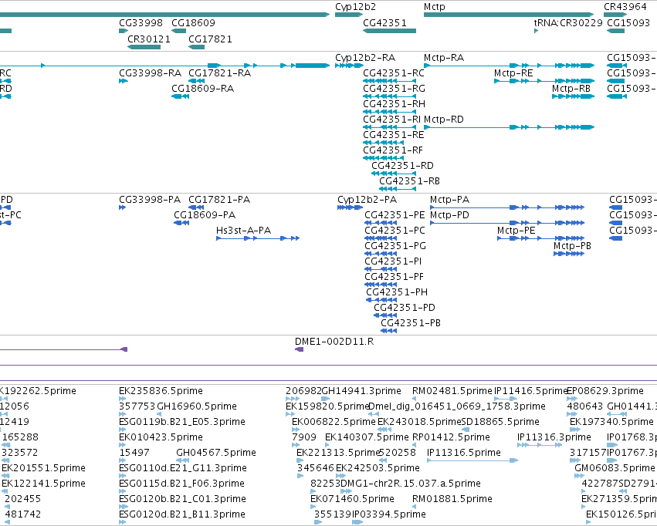Screen dimensions: 657x526
Task: Select the IP11316.5prime EST label
Action: [x=464, y=454]
